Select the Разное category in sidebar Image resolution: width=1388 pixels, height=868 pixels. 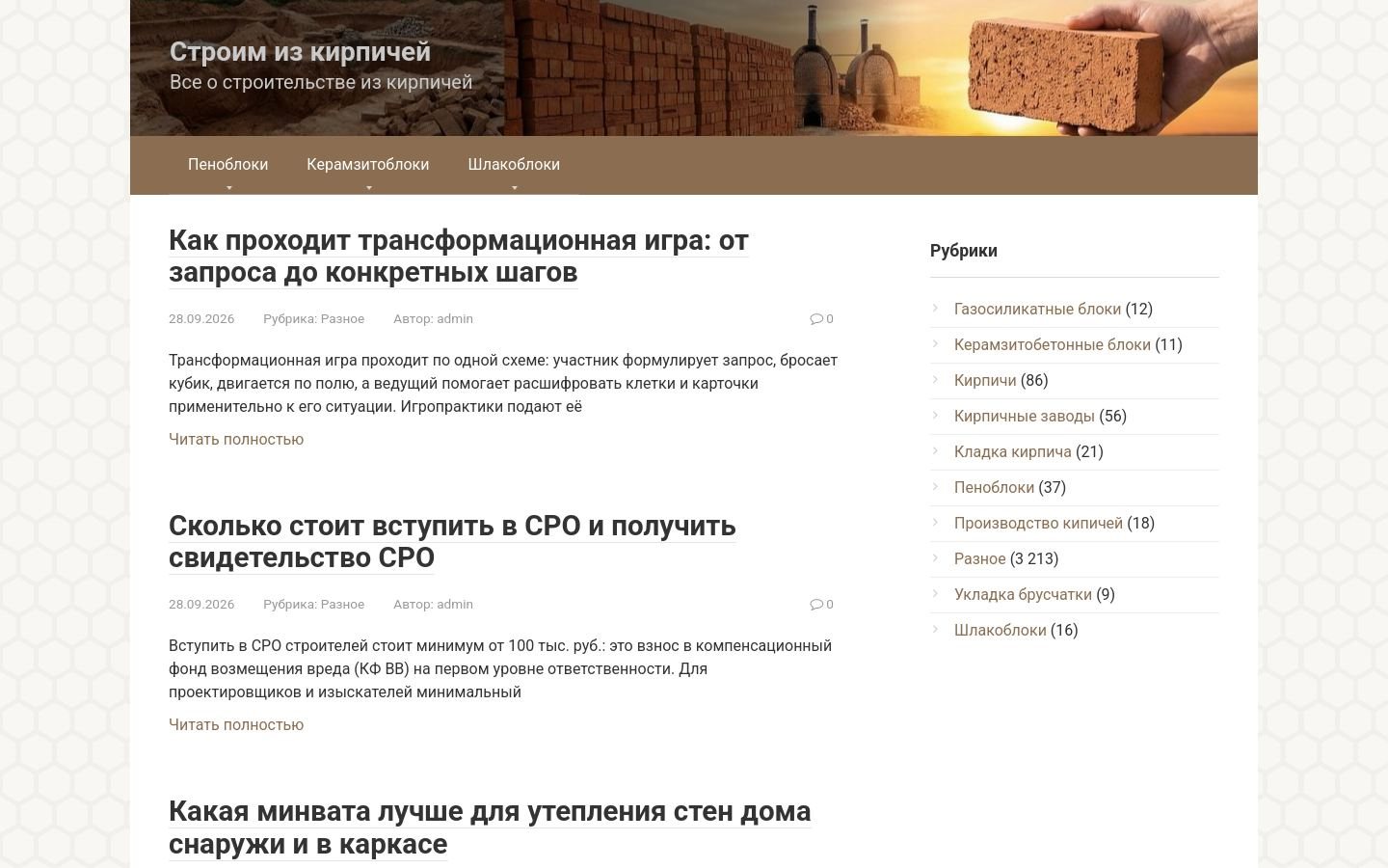tap(980, 558)
